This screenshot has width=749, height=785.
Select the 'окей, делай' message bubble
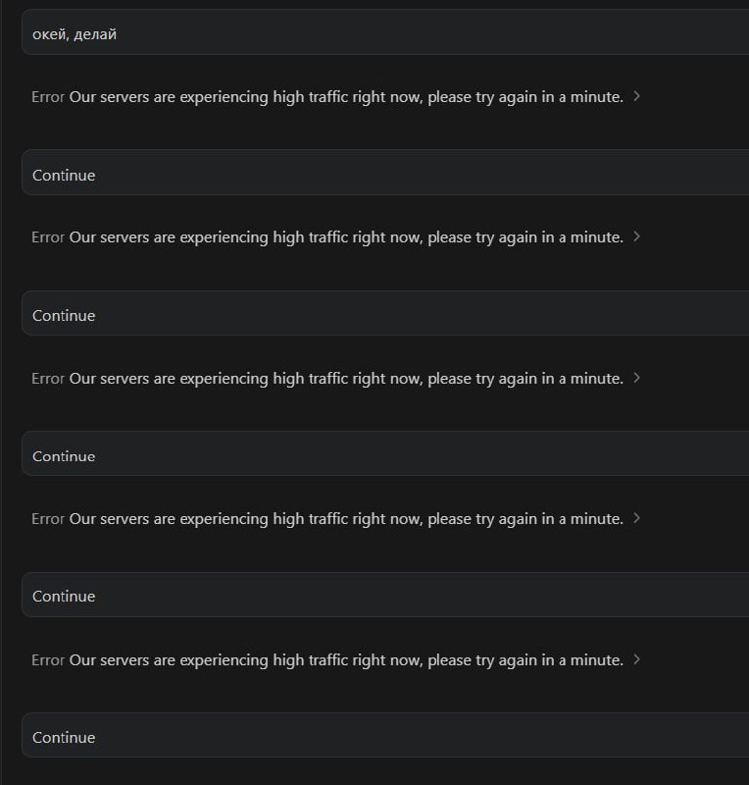(385, 32)
